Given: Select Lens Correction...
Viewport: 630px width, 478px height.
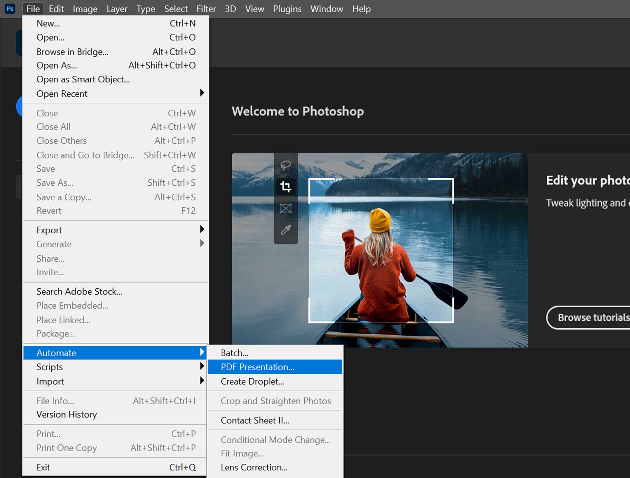Looking at the screenshot, I should click(x=275, y=467).
